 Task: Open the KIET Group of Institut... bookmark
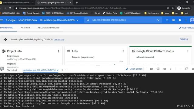77,13
